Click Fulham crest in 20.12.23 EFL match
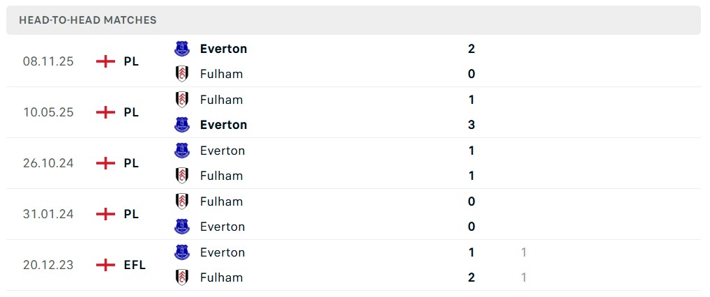The width and height of the screenshot is (710, 297). click(x=182, y=277)
